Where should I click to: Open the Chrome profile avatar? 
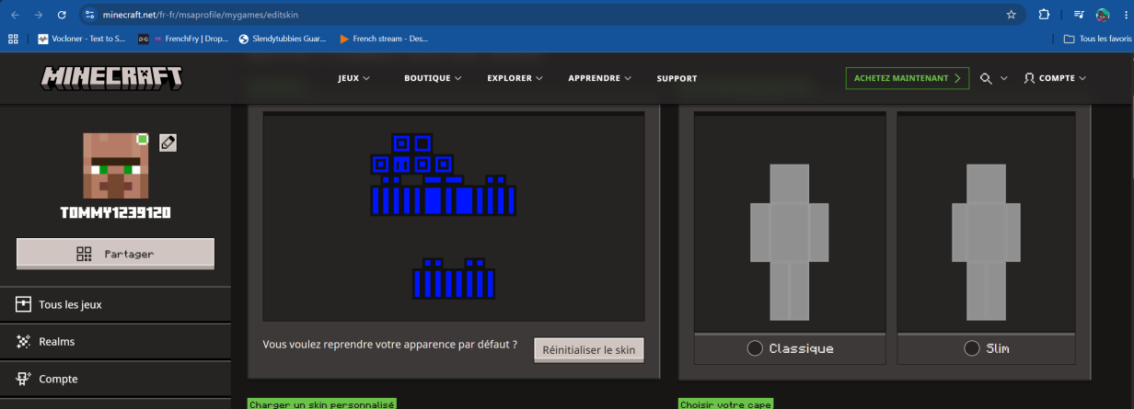(1103, 15)
